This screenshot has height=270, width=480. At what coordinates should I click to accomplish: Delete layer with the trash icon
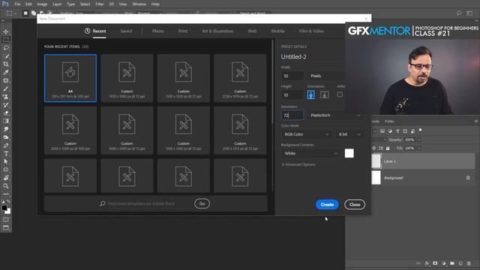point(469,263)
